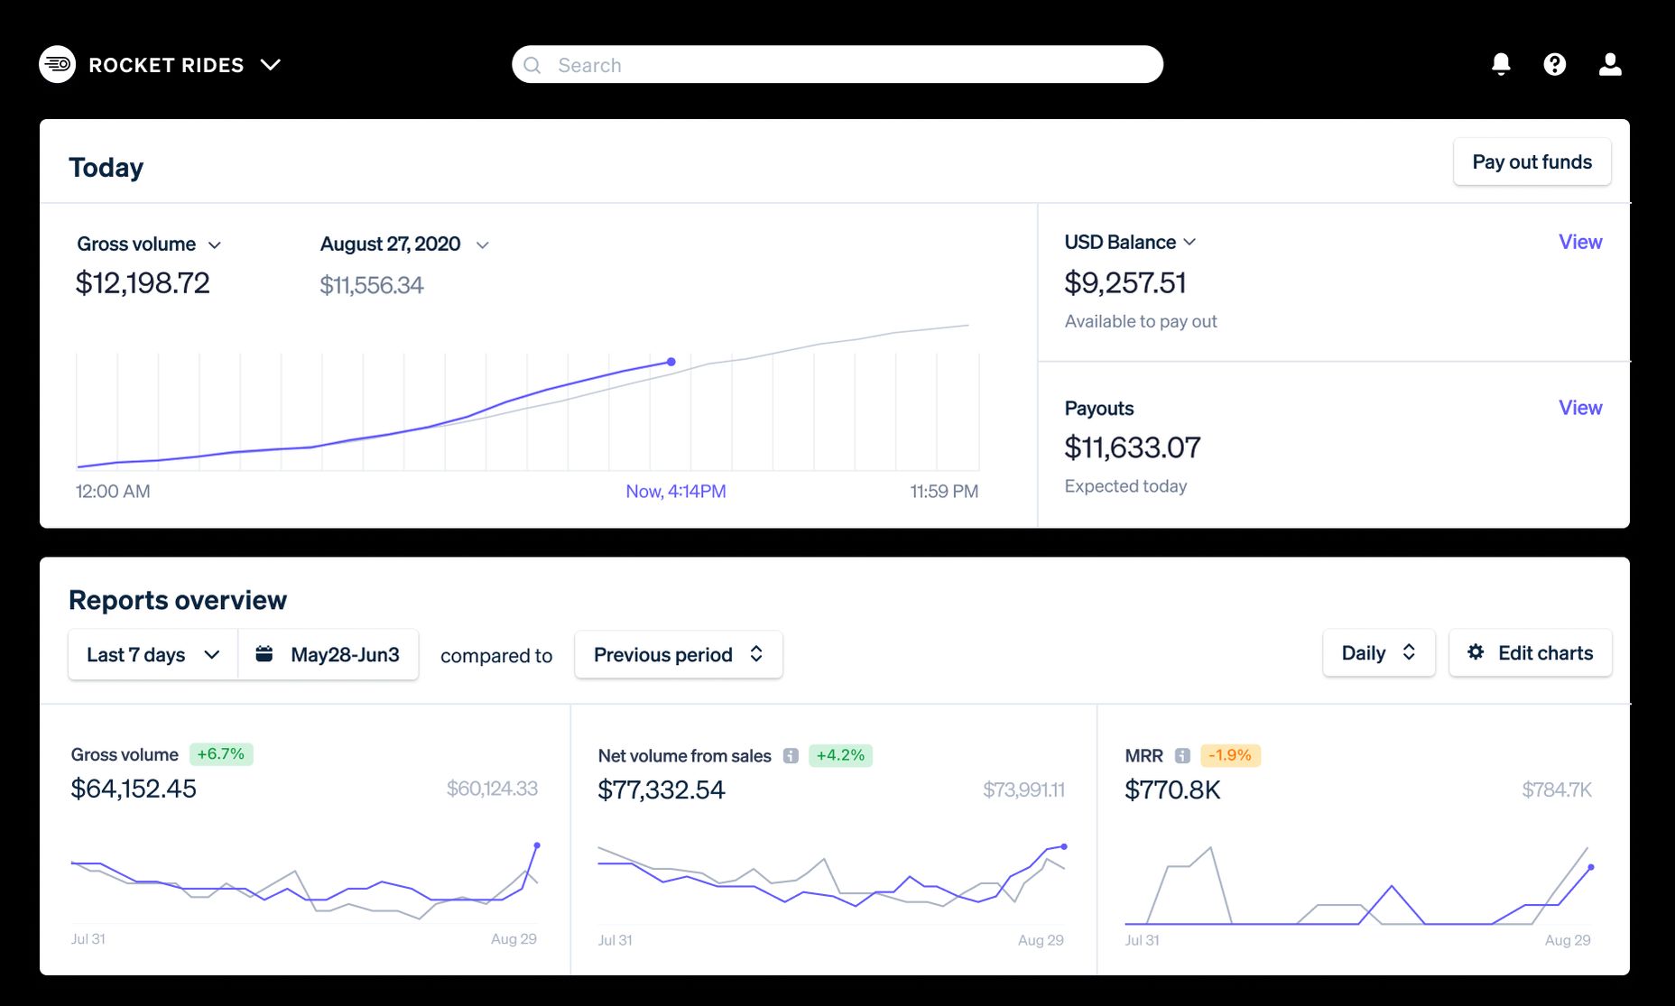Click the Expected today label
The height and width of the screenshot is (1006, 1675).
point(1125,486)
